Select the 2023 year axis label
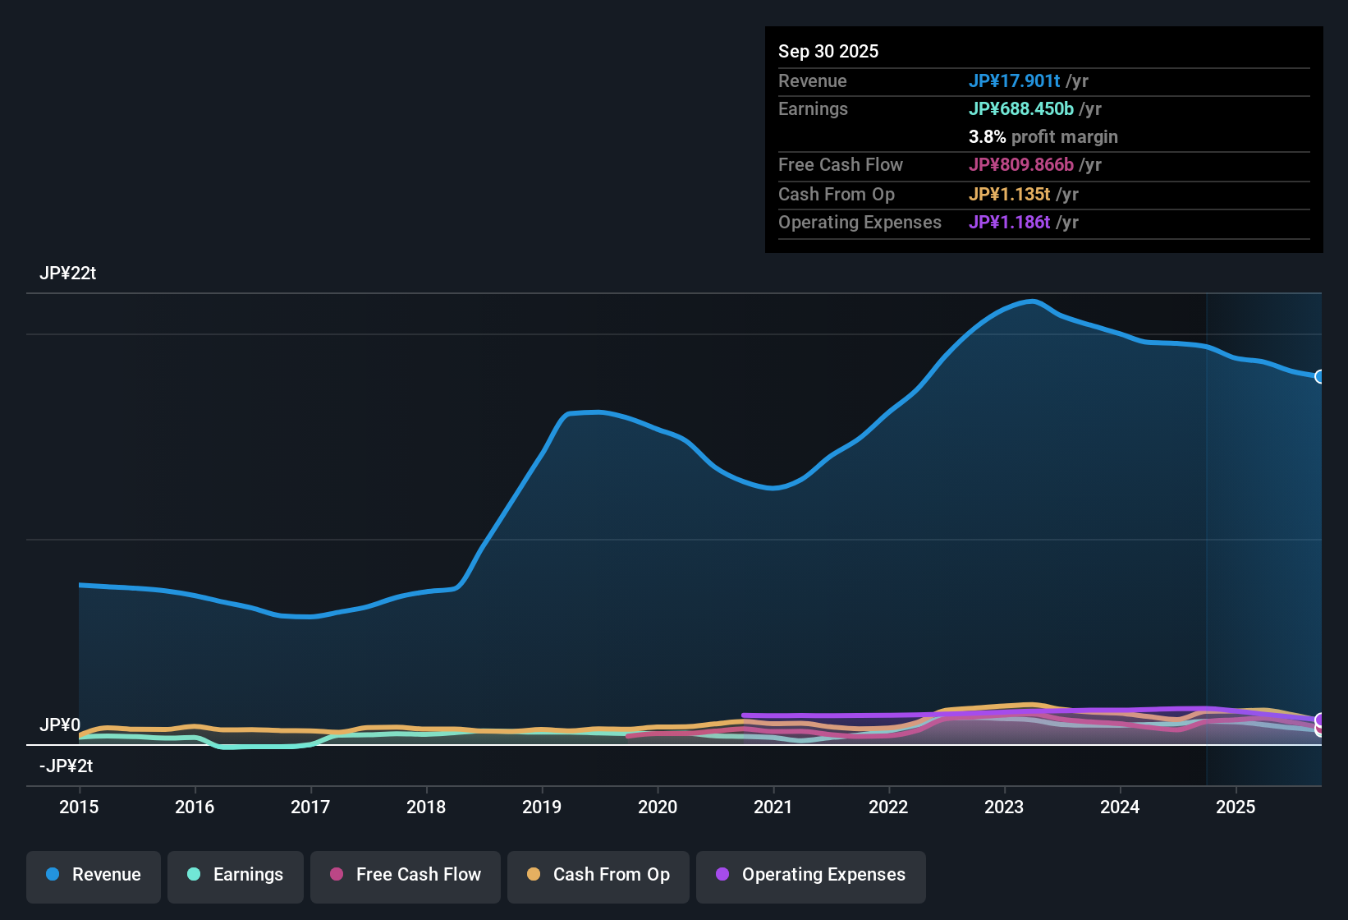The image size is (1348, 920). [x=1005, y=807]
